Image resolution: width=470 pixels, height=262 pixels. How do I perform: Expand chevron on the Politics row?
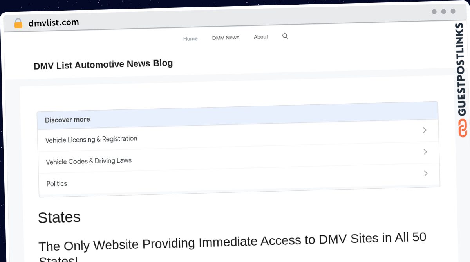pos(426,173)
